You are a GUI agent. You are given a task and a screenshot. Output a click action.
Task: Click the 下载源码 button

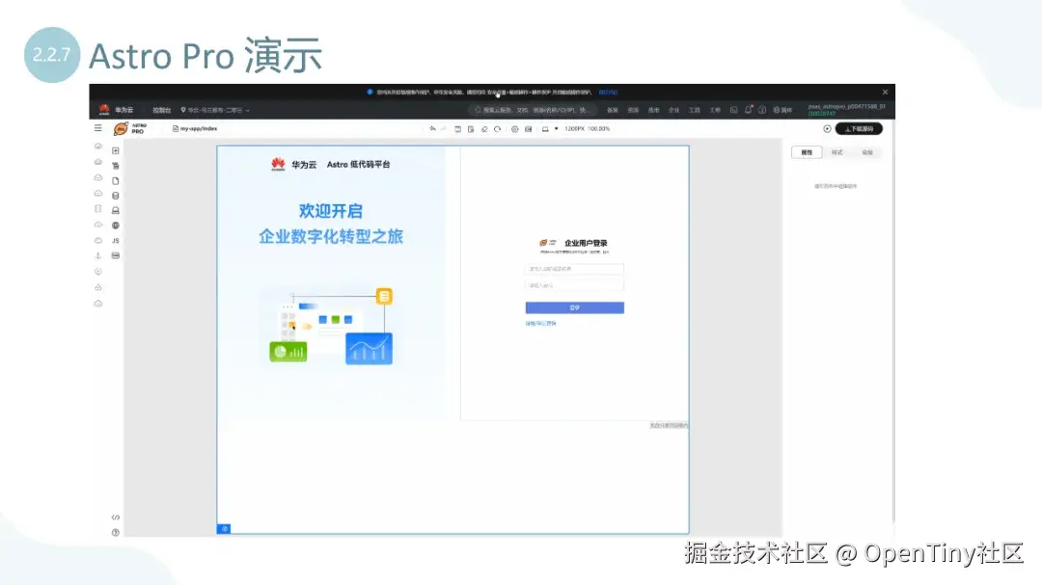tap(861, 128)
